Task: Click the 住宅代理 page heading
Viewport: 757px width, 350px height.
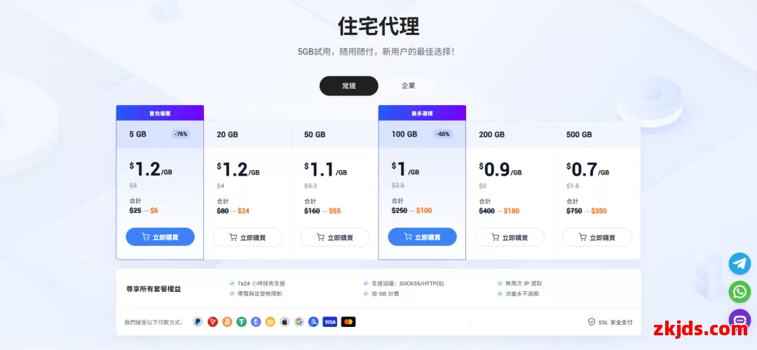Action: point(378,27)
